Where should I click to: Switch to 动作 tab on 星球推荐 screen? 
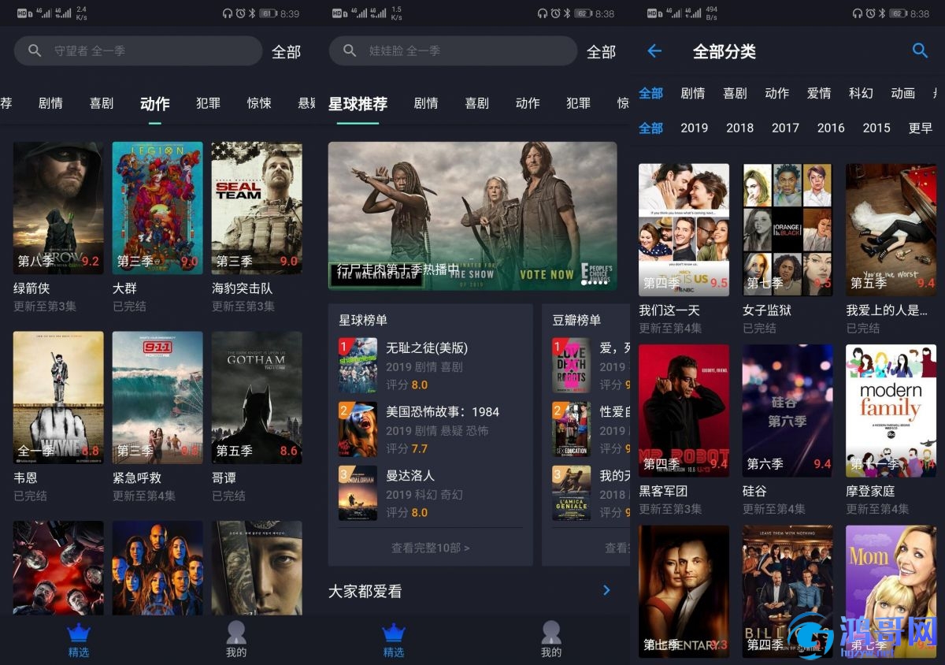click(528, 103)
